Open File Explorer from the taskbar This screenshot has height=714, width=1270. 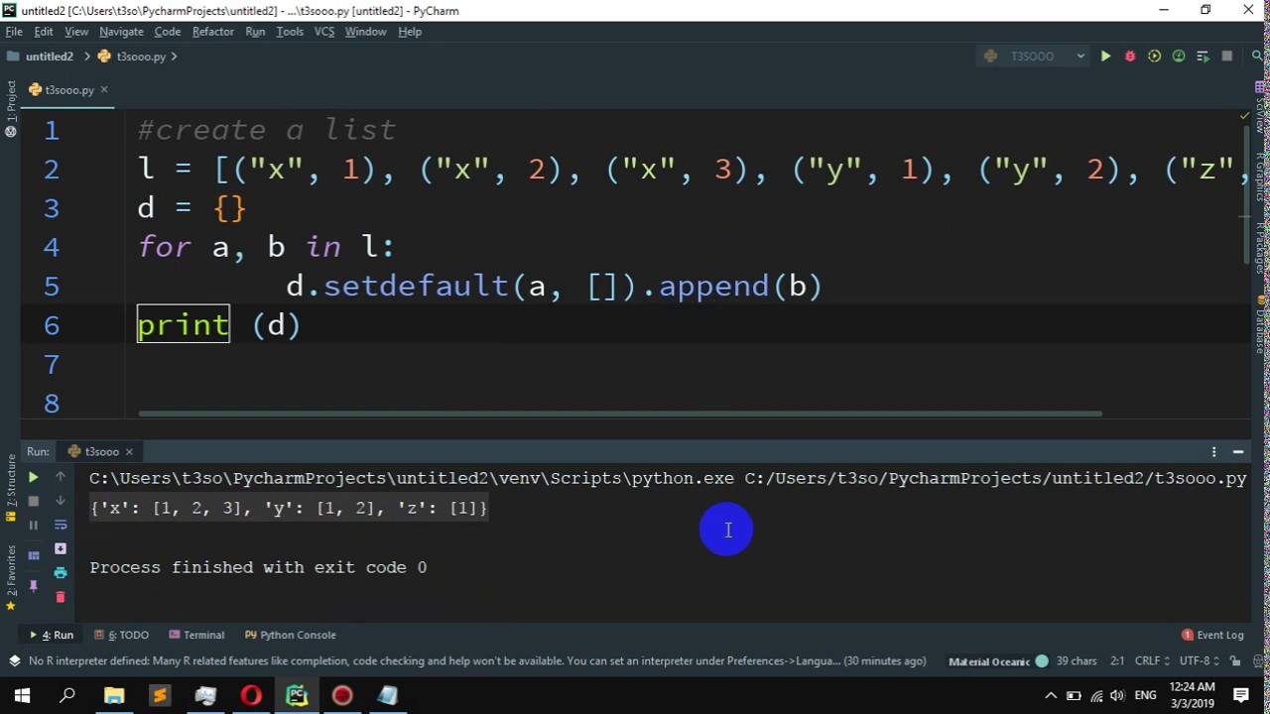click(114, 695)
